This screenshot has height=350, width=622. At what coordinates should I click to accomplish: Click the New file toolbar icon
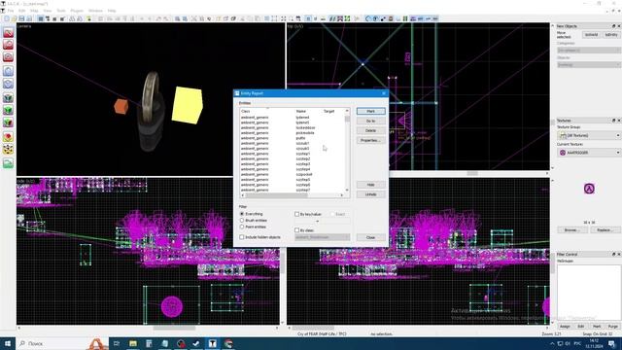pyautogui.click(x=7, y=18)
